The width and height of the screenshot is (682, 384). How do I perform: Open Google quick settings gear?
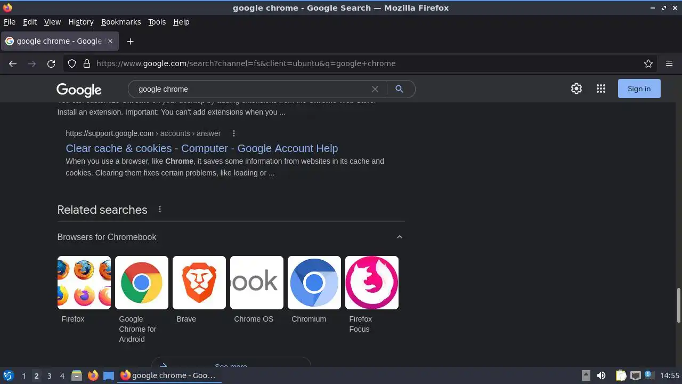click(x=577, y=89)
